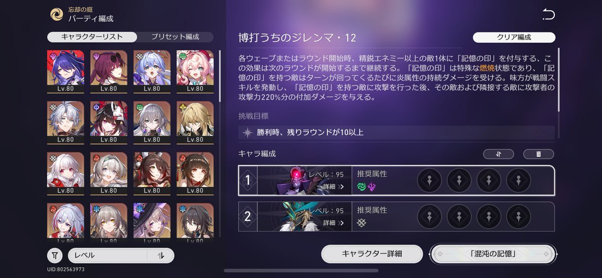Screen dimensions: 602x278
Task: Click the character list scrollbar
Action: (219, 75)
